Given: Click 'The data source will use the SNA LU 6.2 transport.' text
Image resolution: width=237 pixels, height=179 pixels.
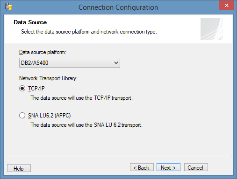Looking at the screenshot, I should click(x=86, y=125).
